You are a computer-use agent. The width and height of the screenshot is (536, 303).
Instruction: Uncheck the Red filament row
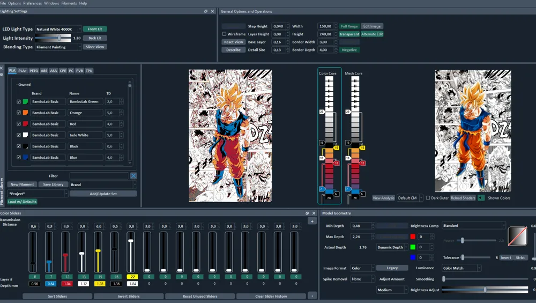point(19,124)
